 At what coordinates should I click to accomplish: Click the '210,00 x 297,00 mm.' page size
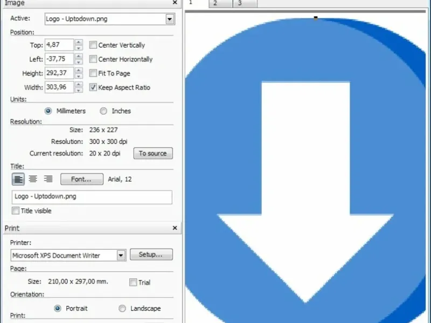[x=78, y=282]
